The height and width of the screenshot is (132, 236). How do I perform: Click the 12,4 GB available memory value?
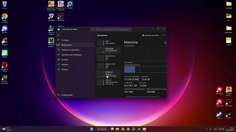coord(145,79)
